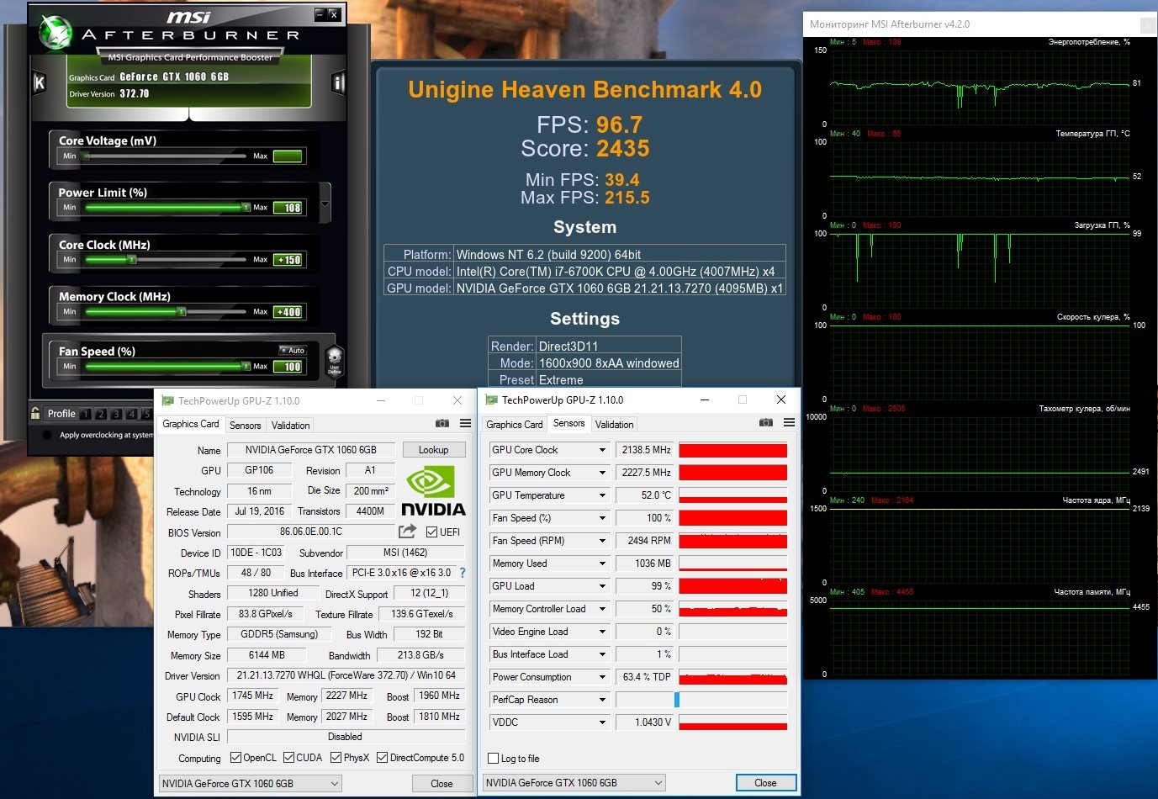Image resolution: width=1158 pixels, height=799 pixels.
Task: Open Validation tab in GPU-Z sensors window
Action: (x=615, y=425)
